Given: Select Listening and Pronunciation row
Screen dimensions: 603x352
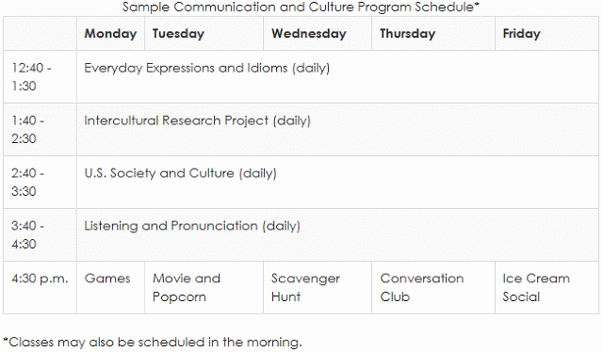Looking at the screenshot, I should click(x=337, y=234).
